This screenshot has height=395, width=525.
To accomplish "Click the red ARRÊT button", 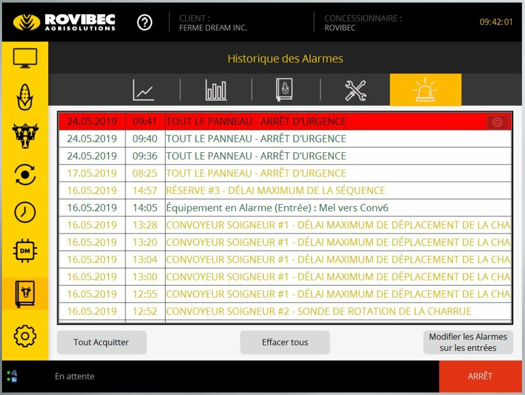I will 480,376.
